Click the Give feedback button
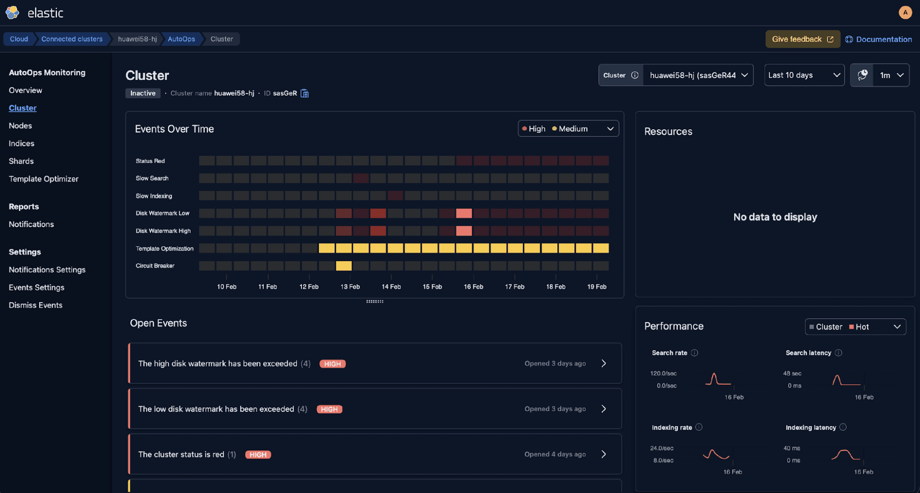Viewport: 920px width, 493px height. [803, 39]
